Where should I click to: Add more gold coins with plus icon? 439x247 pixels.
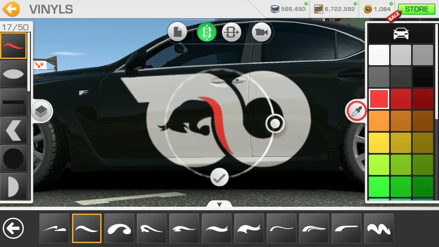[391, 3]
